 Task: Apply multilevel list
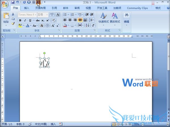(x=80, y=14)
